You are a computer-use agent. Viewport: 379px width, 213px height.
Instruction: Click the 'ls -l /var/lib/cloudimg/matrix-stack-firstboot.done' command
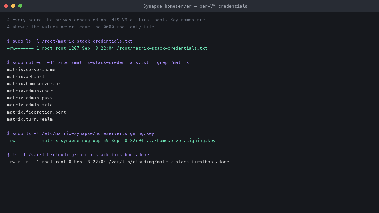click(x=78, y=155)
